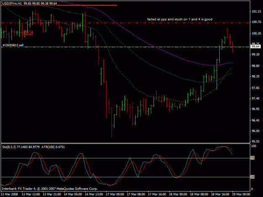Click the #25055813 sell order label

coord(13,45)
